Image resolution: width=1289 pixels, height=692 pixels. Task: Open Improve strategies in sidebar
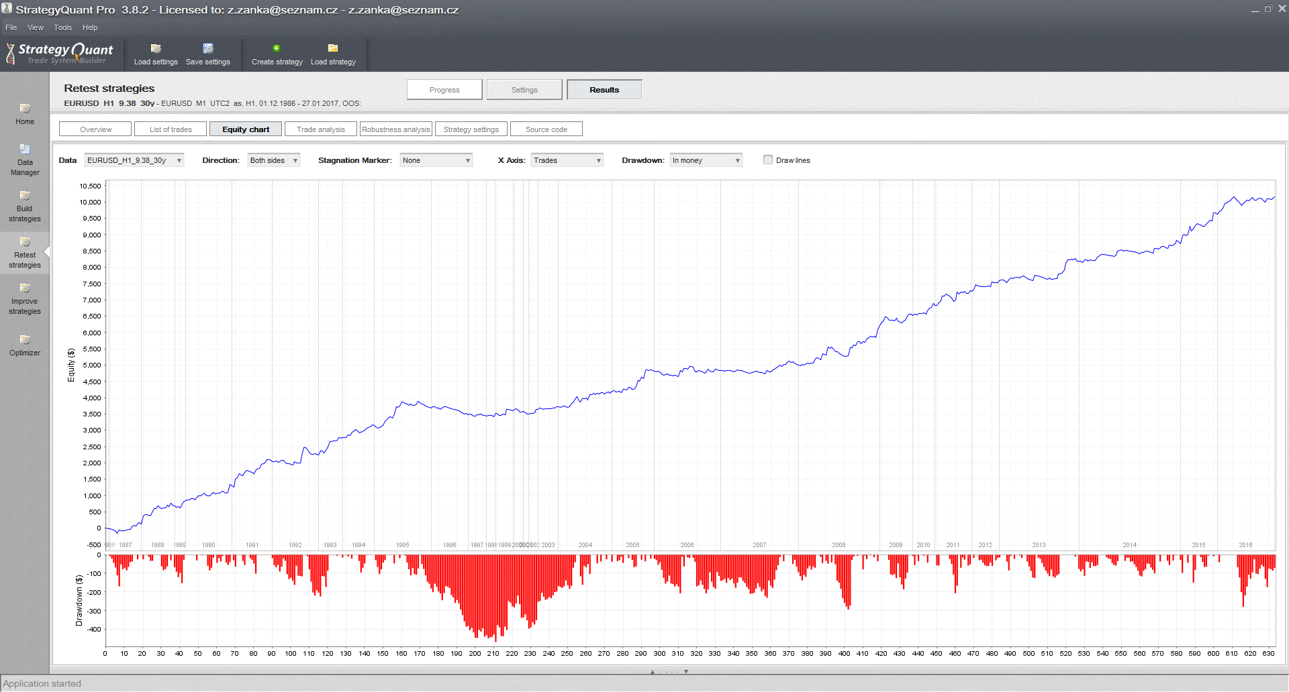coord(25,298)
